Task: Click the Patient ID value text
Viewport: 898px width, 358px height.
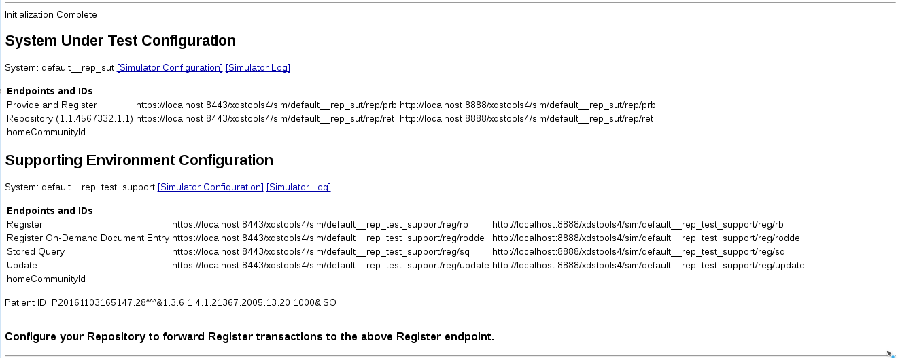Action: point(194,302)
